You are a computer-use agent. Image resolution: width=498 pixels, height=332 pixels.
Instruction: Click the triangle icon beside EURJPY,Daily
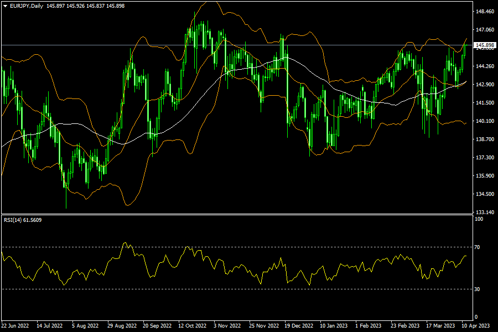(5, 6)
